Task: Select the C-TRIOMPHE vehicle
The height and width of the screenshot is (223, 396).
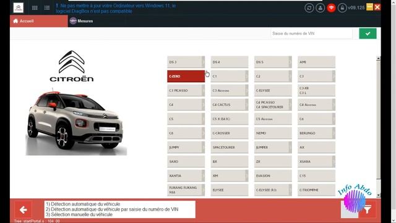Action: [x=316, y=190]
